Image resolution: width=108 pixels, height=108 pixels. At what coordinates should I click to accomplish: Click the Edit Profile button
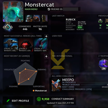coord(18,101)
